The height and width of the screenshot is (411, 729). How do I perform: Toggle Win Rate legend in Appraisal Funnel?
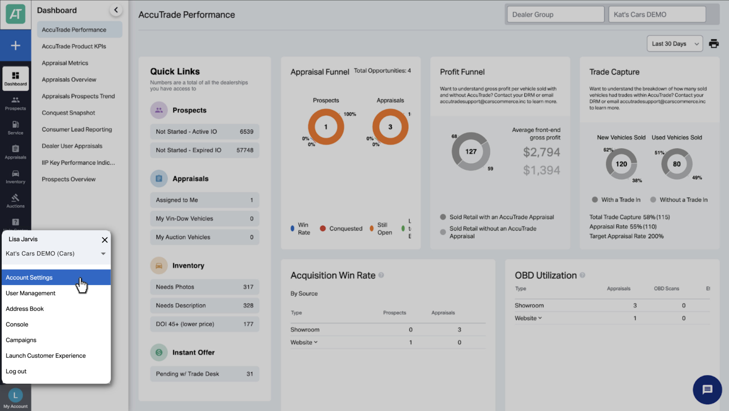point(300,228)
